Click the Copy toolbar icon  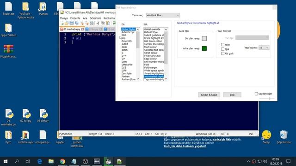pos(103,23)
